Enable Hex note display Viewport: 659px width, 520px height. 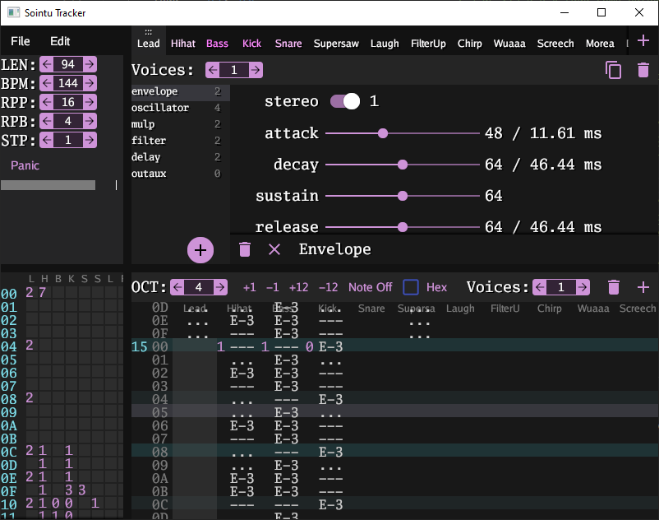413,287
